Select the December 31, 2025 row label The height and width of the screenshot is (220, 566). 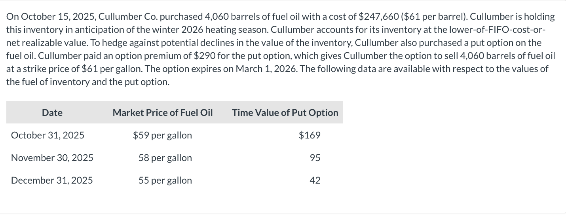(52, 180)
